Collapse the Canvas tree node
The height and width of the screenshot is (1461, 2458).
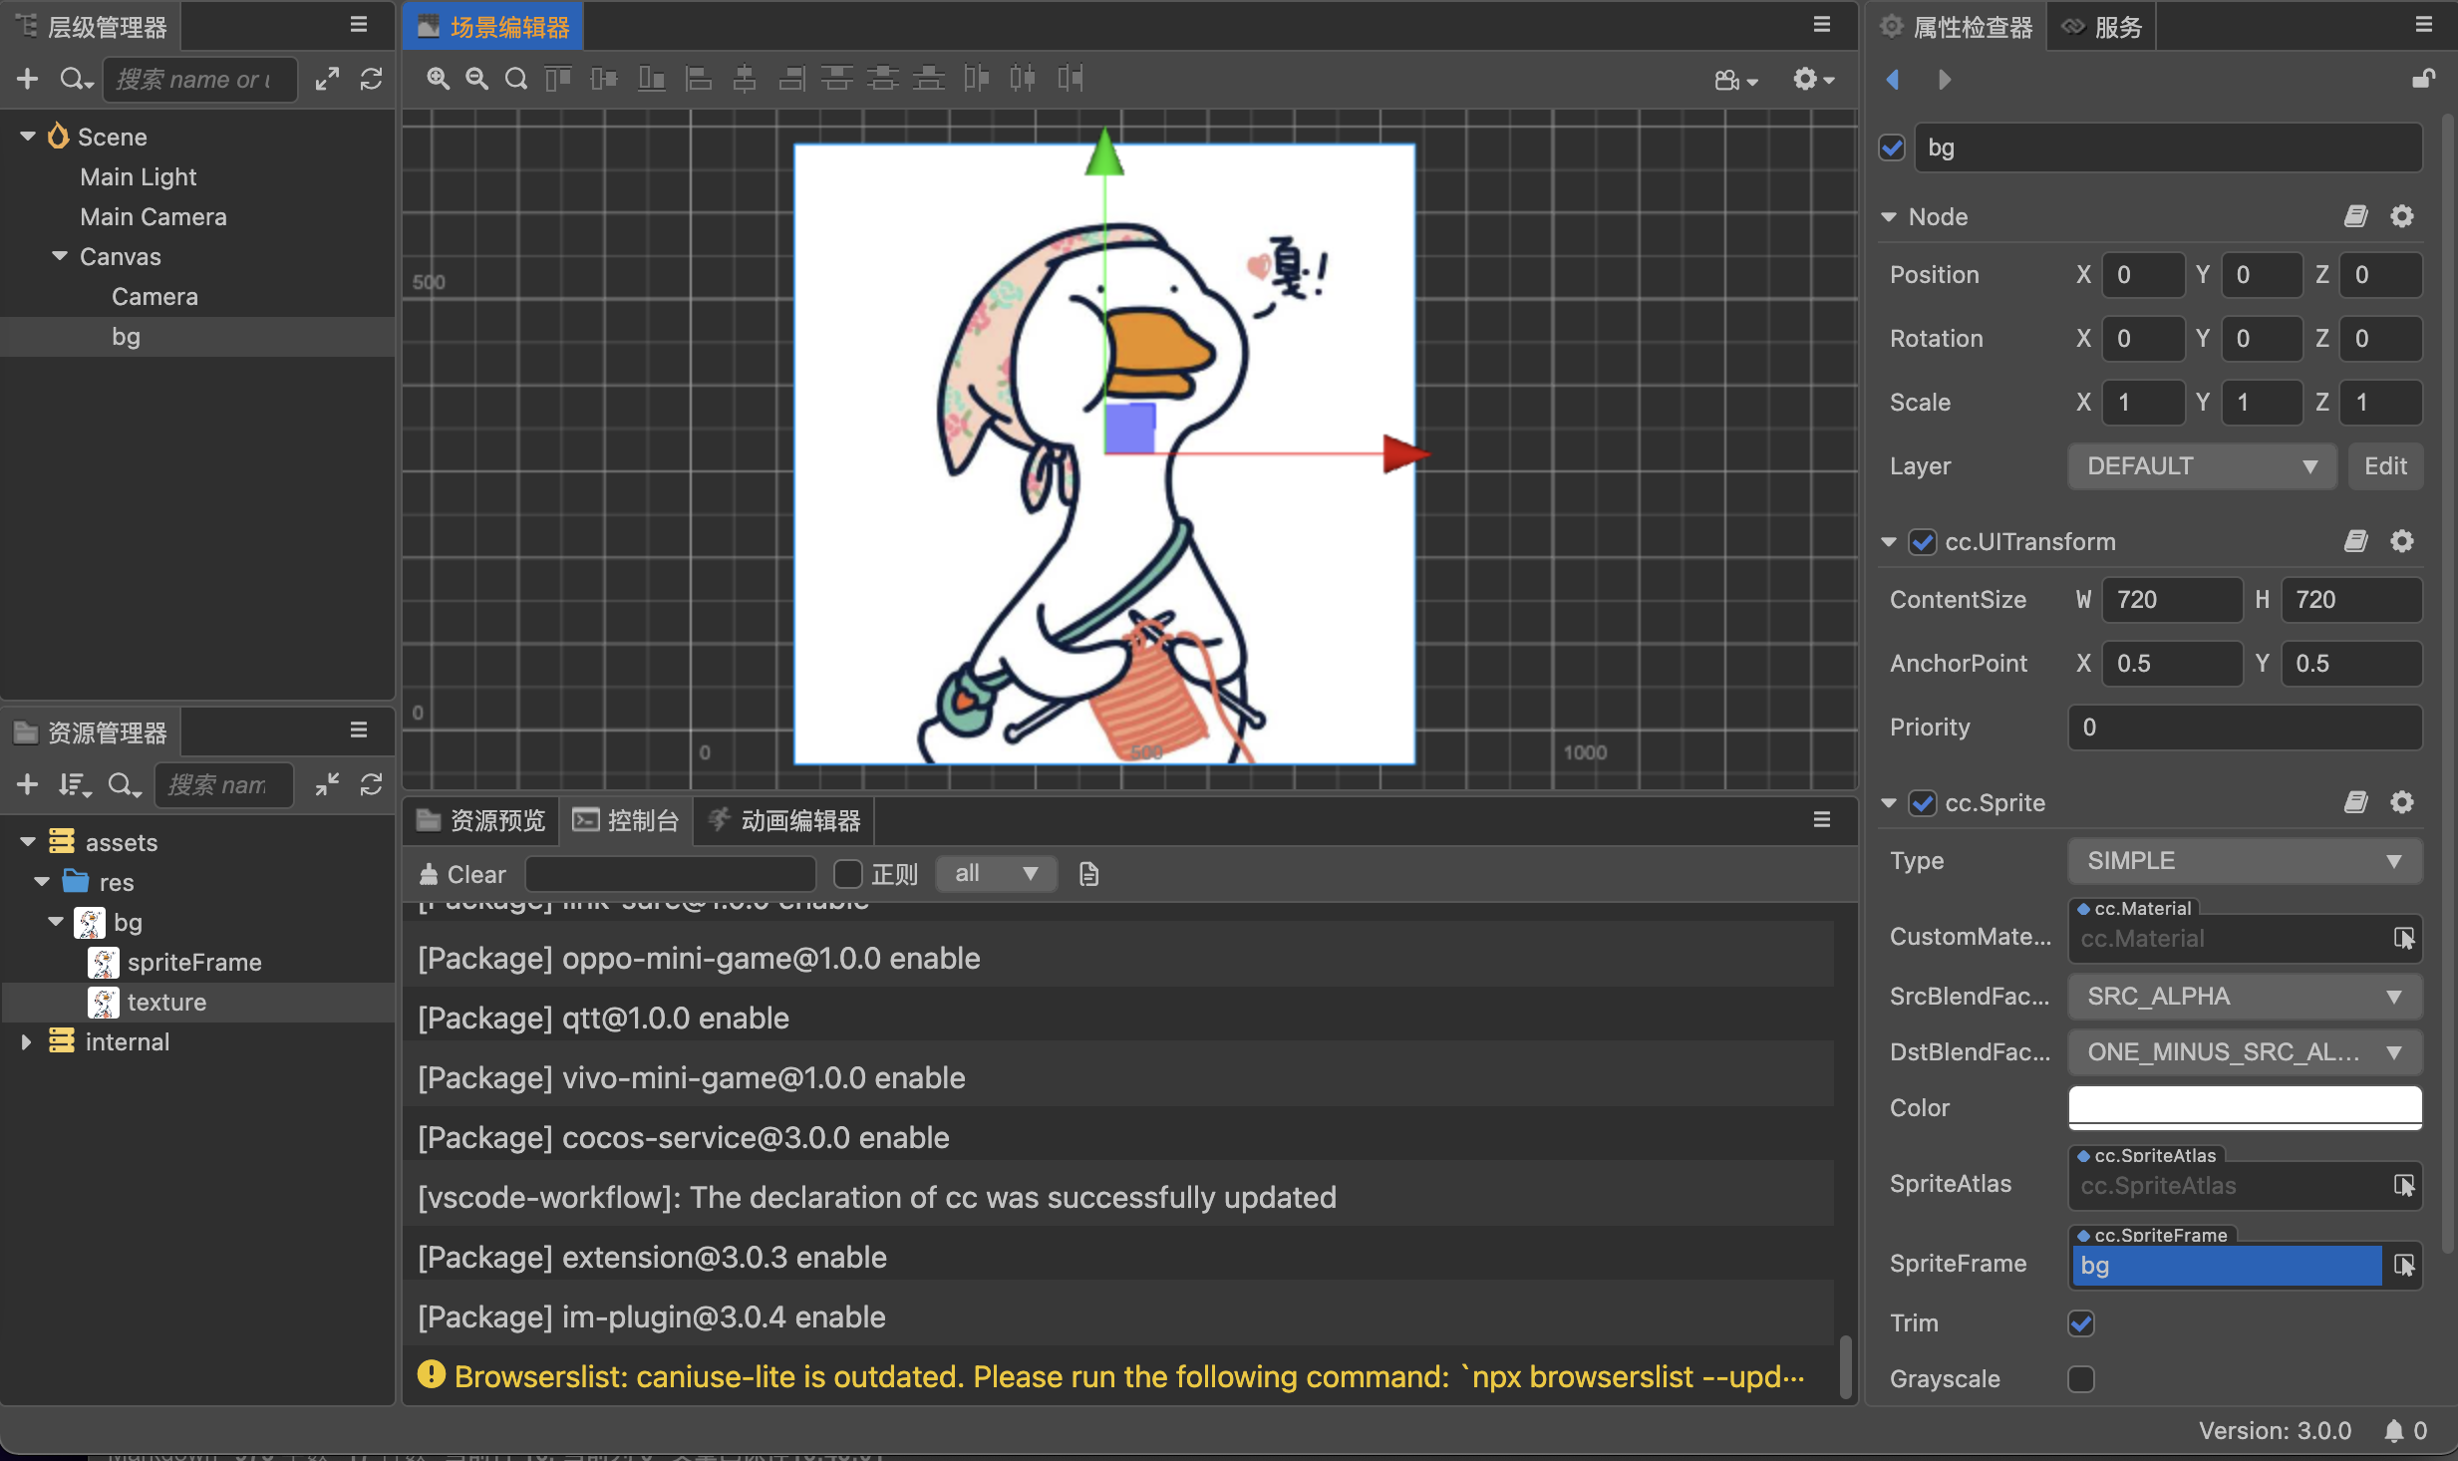pyautogui.click(x=60, y=256)
